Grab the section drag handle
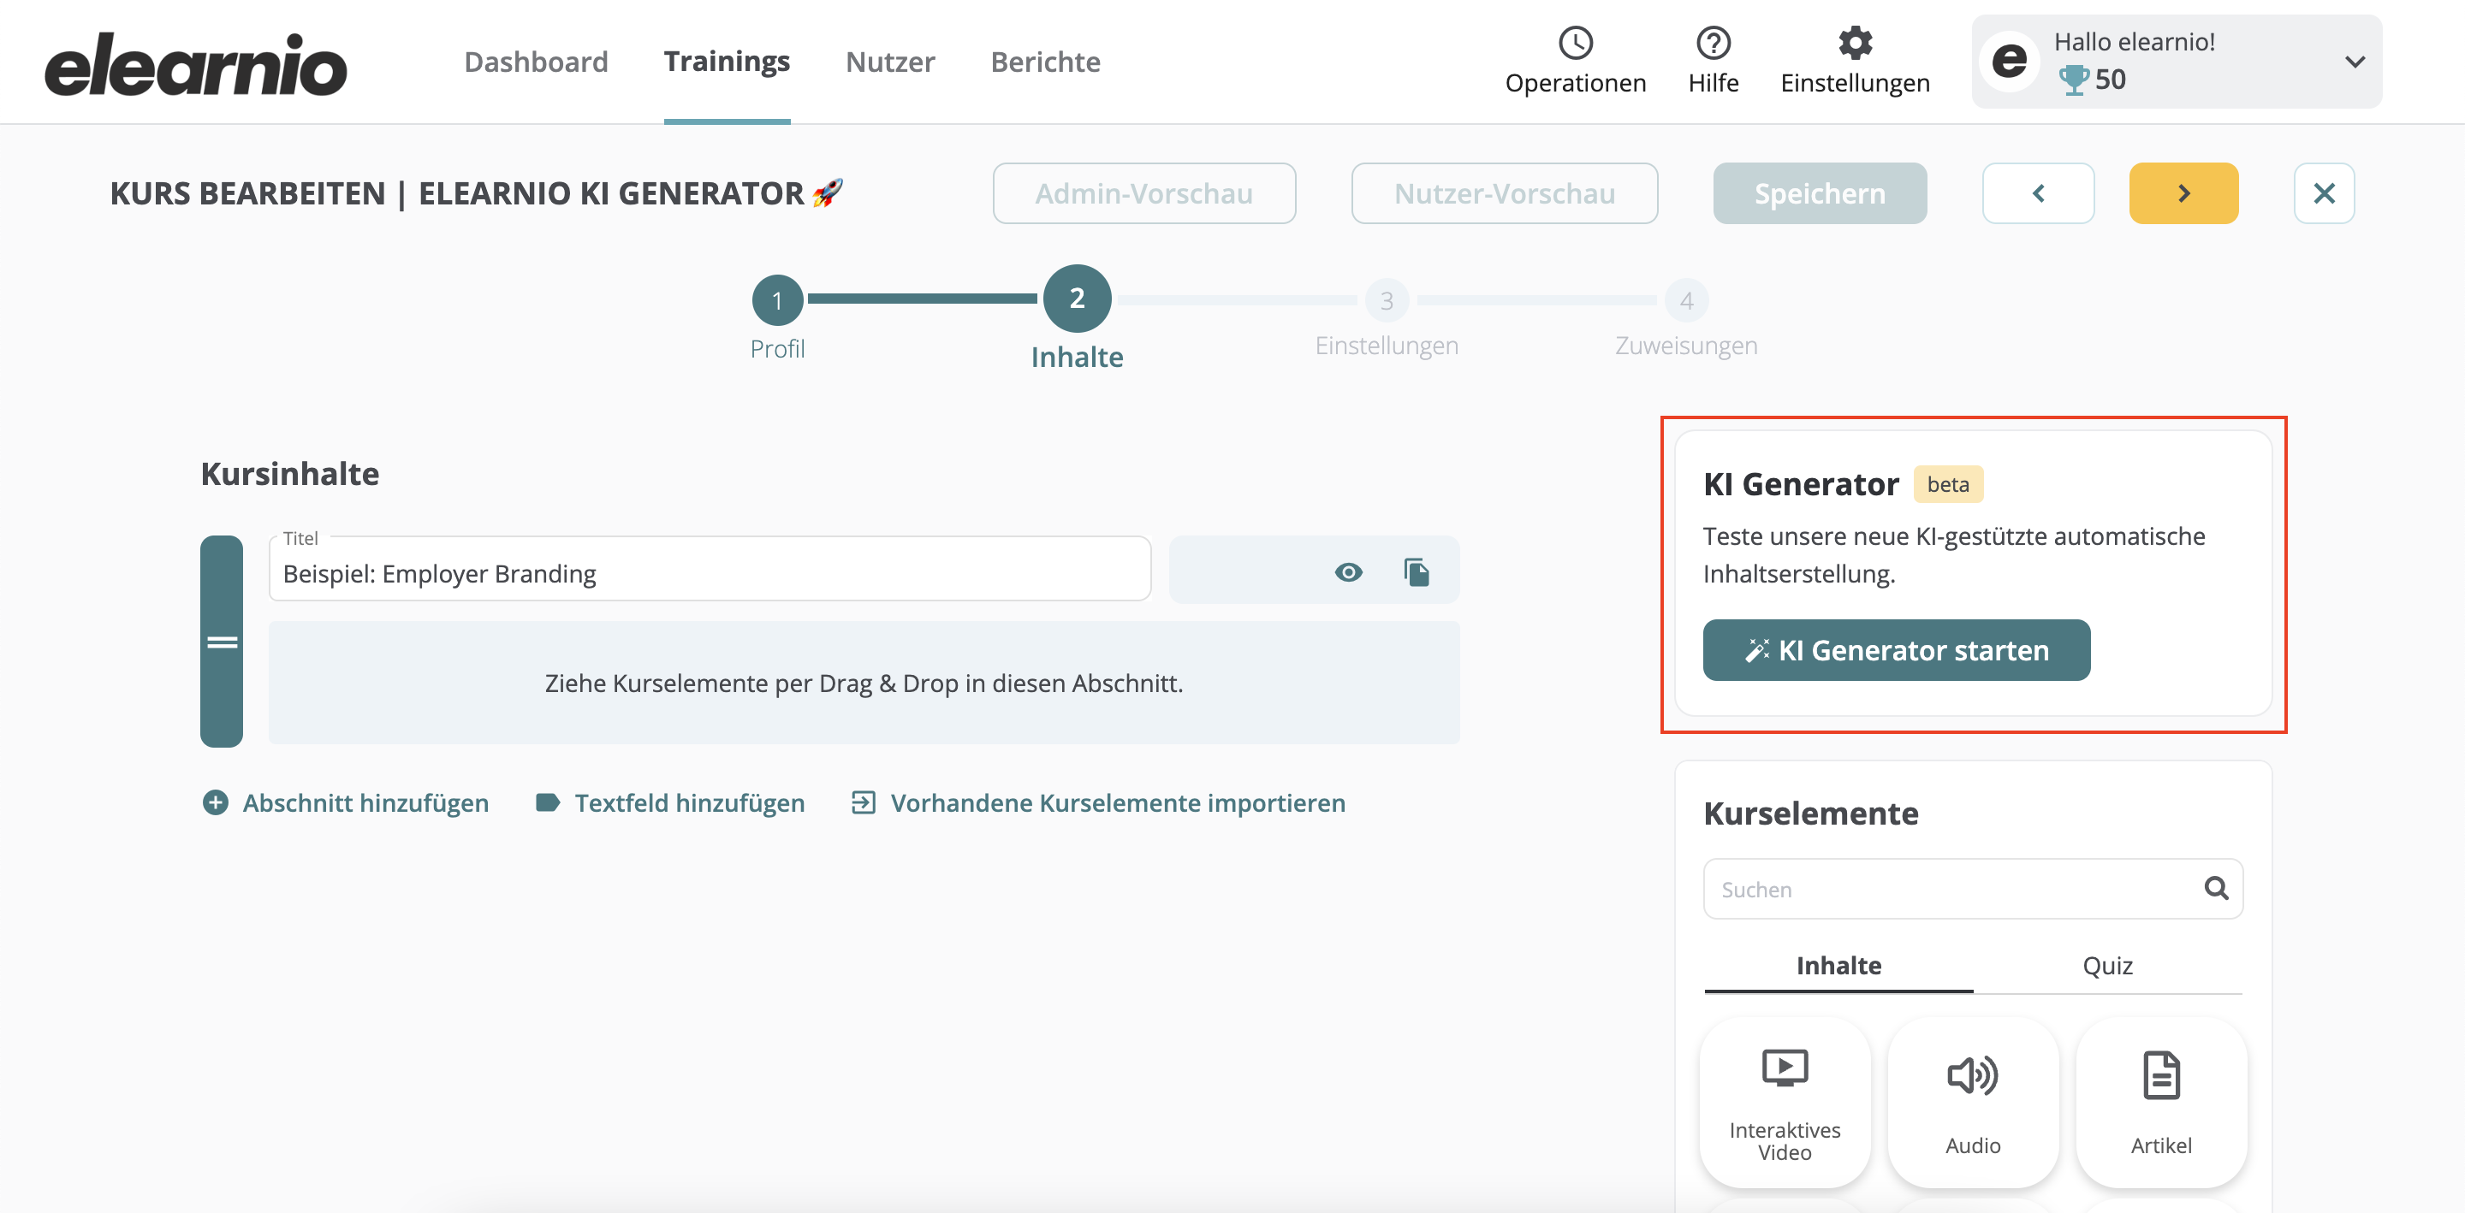Screen dimensions: 2465x1213 (x=221, y=641)
